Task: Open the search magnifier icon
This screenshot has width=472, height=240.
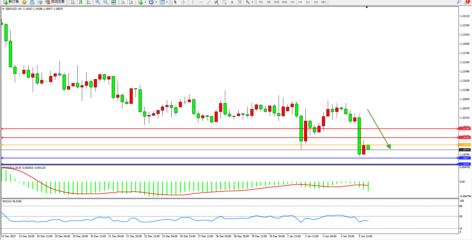Action: (459, 2)
